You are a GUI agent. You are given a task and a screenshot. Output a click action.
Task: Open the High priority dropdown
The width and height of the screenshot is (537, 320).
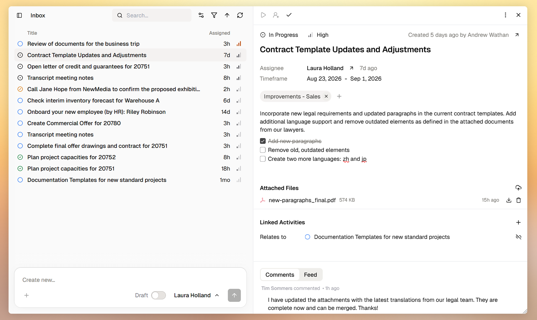318,35
